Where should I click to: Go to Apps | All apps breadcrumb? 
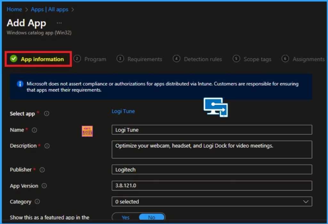coord(50,9)
